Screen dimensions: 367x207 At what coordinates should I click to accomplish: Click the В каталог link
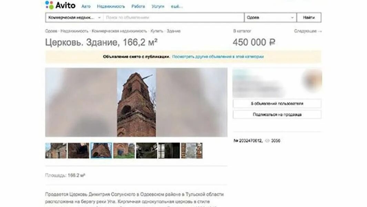click(242, 31)
